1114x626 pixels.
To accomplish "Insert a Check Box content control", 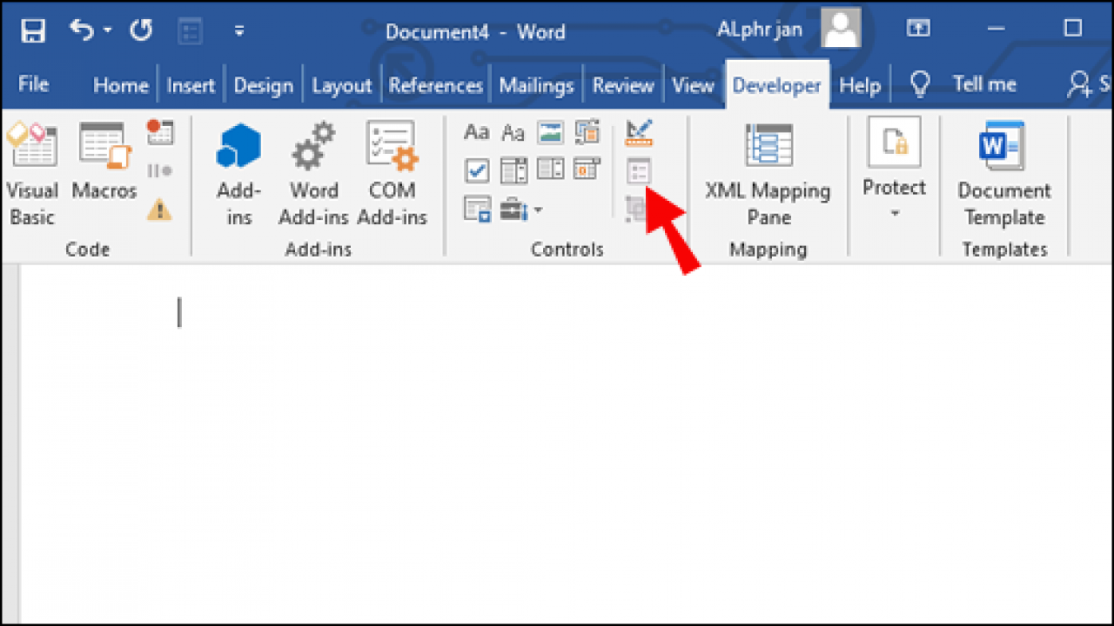I will click(476, 170).
